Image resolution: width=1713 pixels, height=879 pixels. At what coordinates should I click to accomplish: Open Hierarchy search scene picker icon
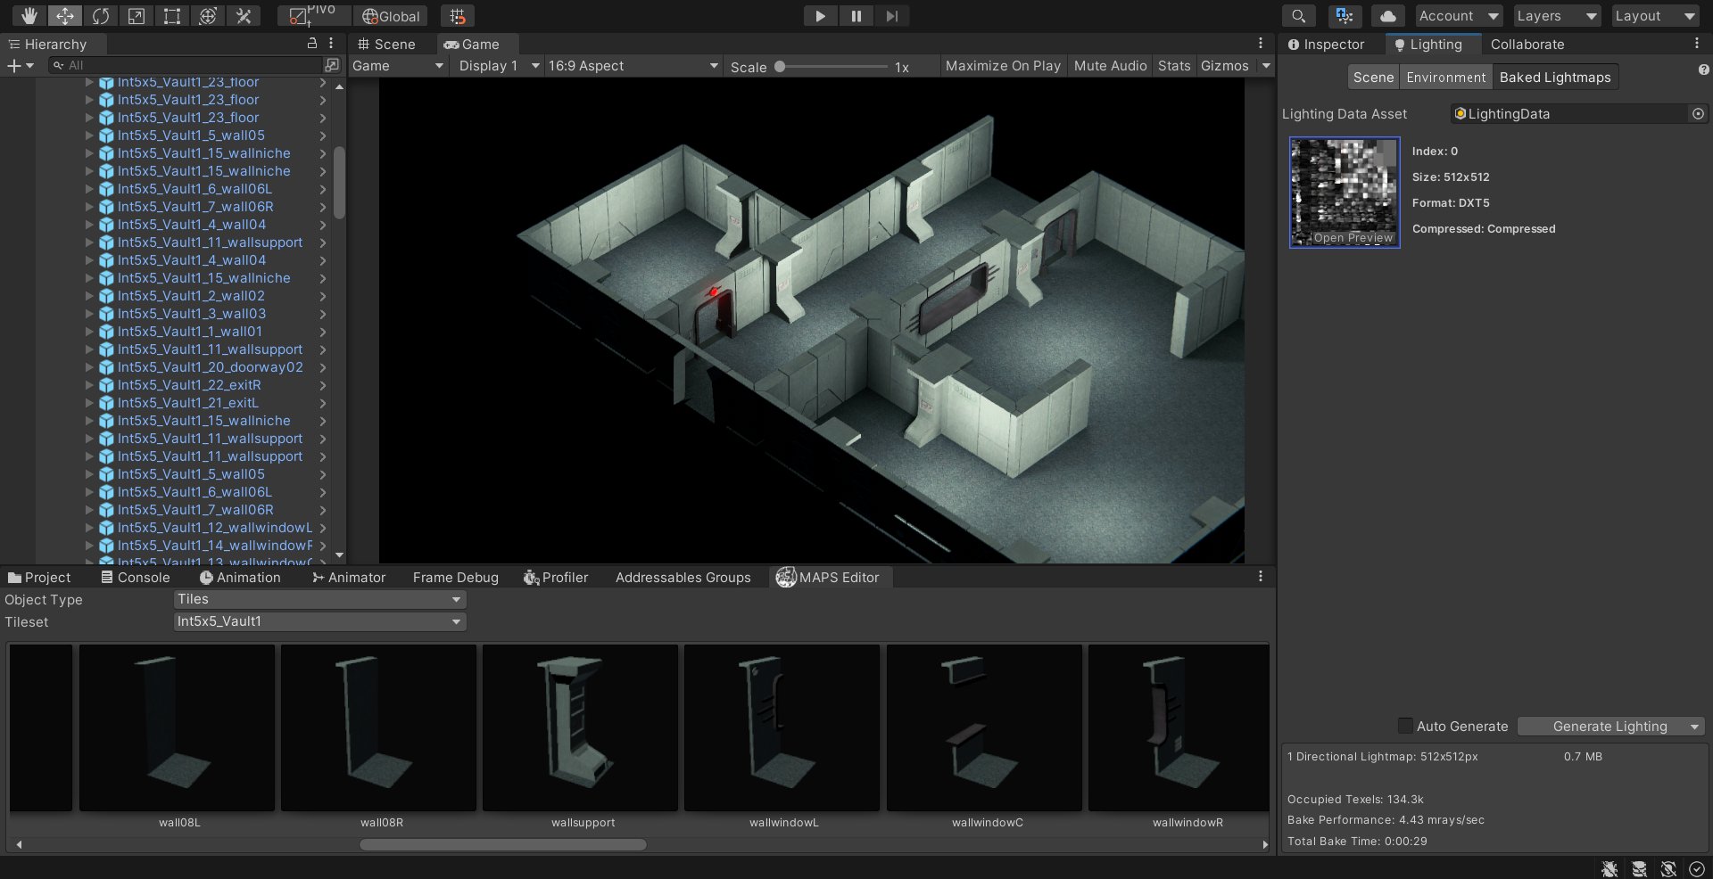(332, 65)
